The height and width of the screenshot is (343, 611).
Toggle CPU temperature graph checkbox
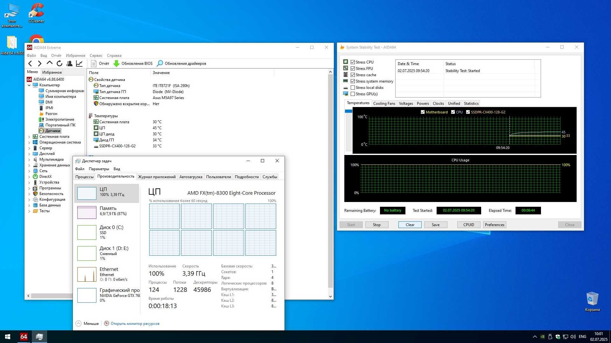coord(453,112)
